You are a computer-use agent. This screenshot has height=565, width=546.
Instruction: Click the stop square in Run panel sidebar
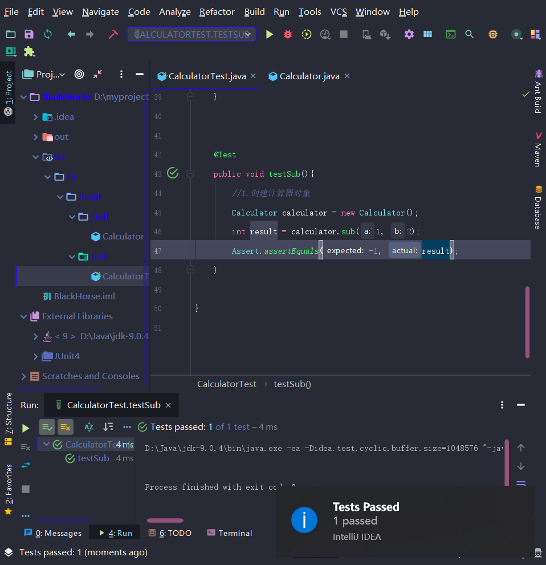coord(26,489)
